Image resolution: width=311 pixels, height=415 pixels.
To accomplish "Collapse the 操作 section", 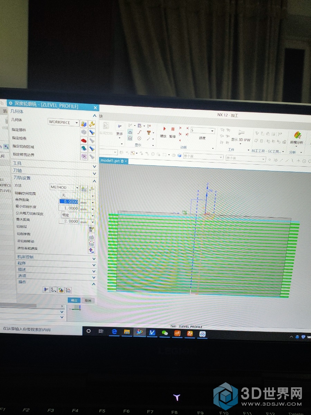I will click(x=94, y=284).
